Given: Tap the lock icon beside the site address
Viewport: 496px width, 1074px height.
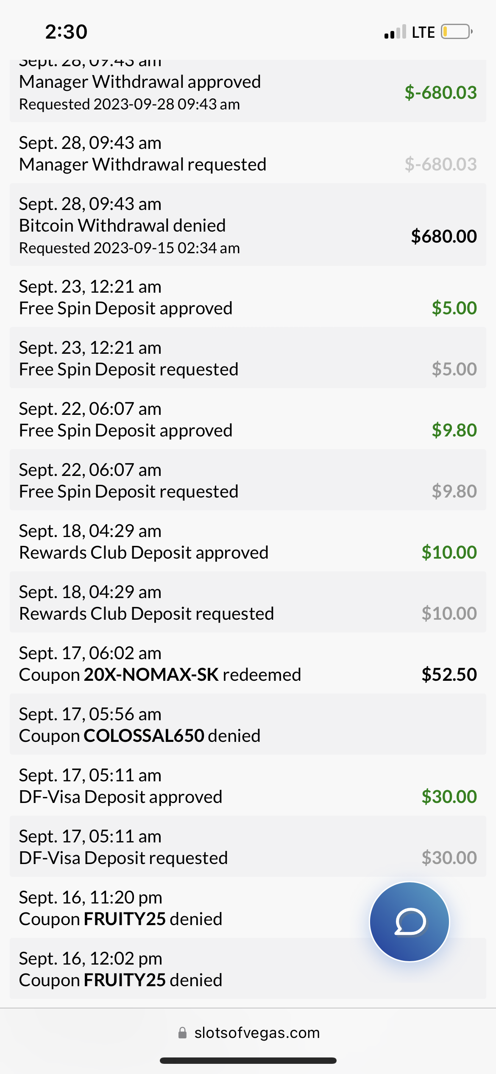Looking at the screenshot, I should [182, 1033].
